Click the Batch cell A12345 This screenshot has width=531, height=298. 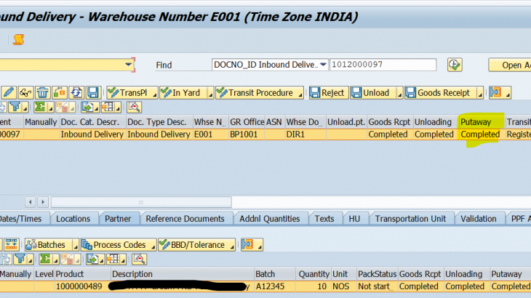point(275,286)
